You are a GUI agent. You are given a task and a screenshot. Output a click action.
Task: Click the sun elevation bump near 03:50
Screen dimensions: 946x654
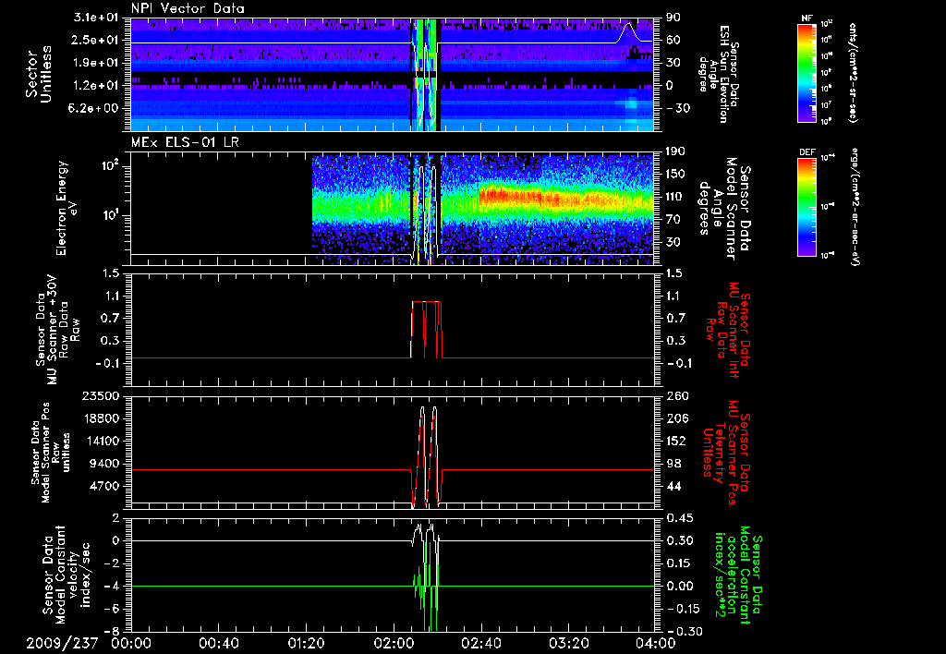click(628, 32)
